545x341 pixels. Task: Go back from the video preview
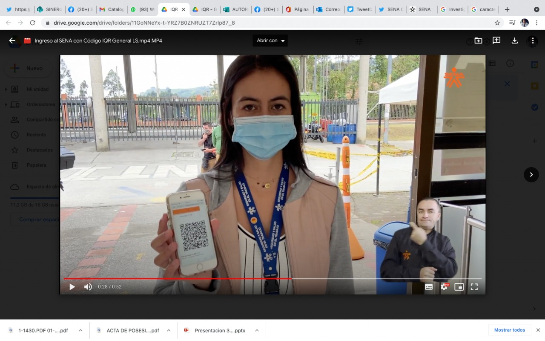12,40
